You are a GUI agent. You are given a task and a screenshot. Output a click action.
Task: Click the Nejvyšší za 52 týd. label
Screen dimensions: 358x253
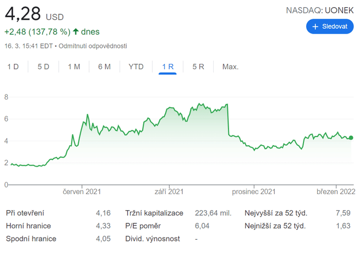275,213
